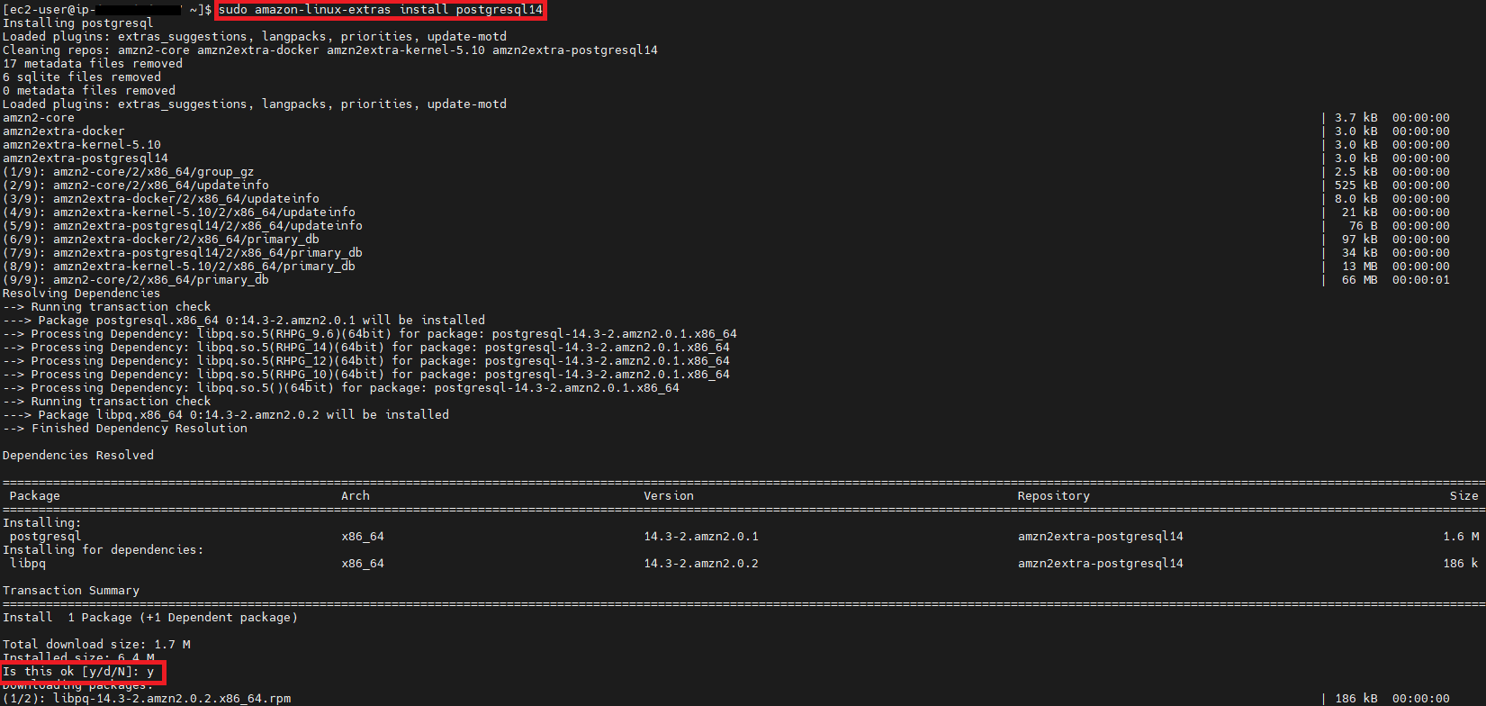The image size is (1486, 706).
Task: Click the 'Size' table column header
Action: tap(1464, 496)
